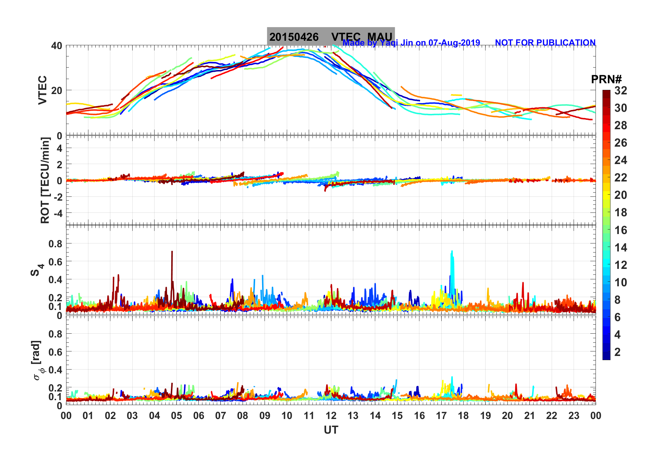This screenshot has width=662, height=450.
Task: Click the "PRN#" colorbar title
Action: [x=606, y=79]
